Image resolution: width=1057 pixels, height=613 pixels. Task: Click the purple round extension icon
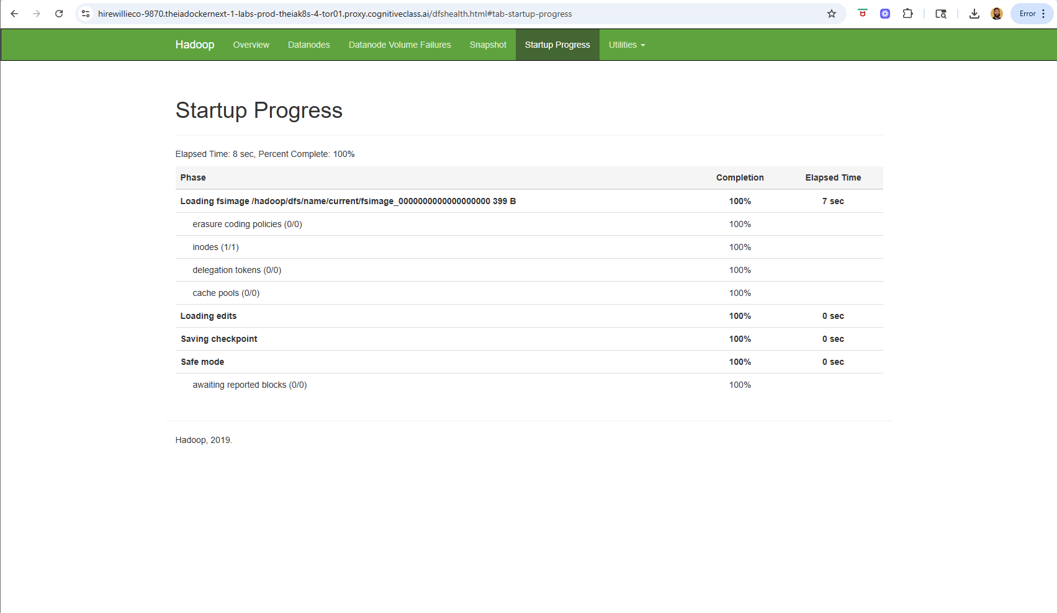pos(885,14)
